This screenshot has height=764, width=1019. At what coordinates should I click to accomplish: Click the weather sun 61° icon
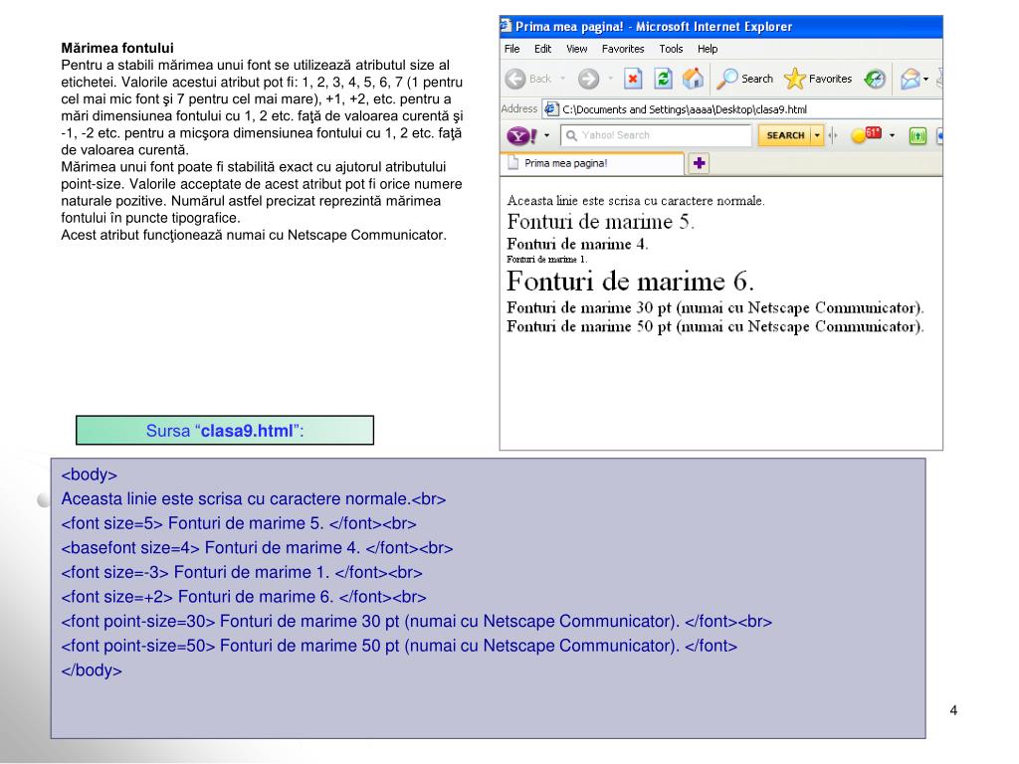click(x=866, y=134)
